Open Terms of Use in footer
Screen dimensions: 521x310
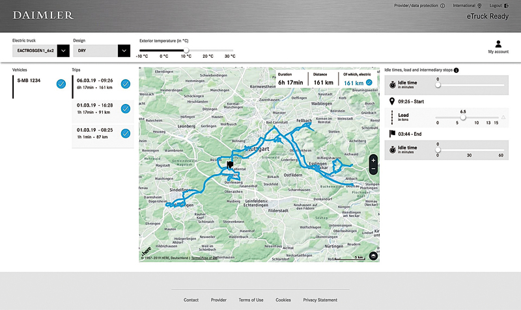(x=251, y=300)
